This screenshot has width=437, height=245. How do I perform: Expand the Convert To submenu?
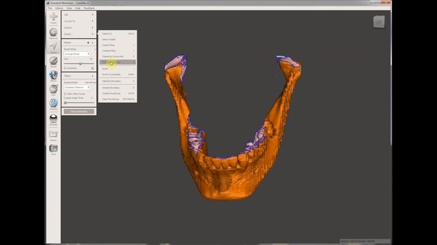pos(79,21)
